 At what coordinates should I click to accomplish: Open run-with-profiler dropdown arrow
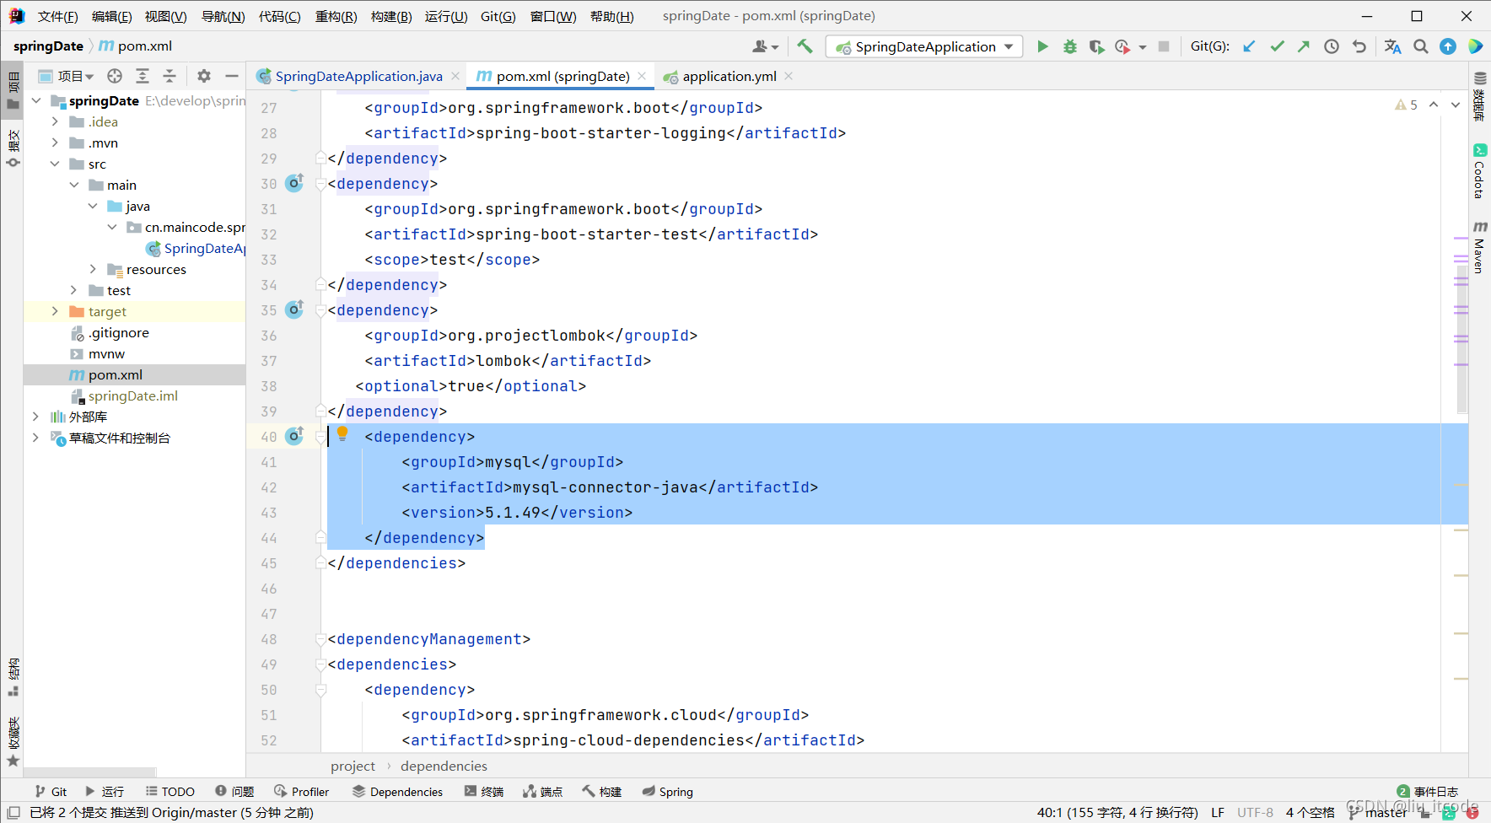click(x=1143, y=47)
